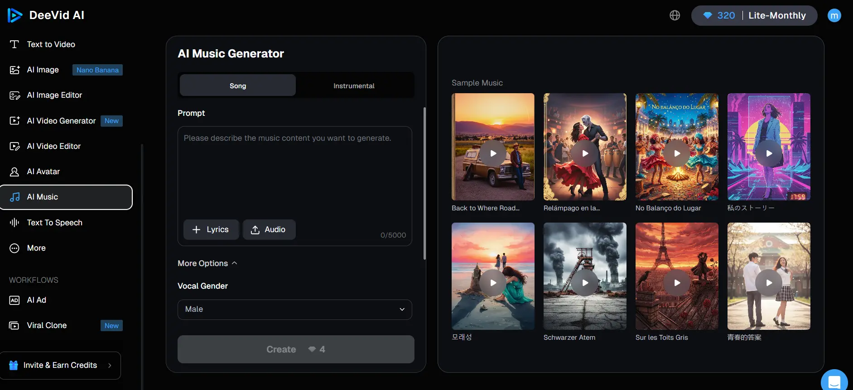Play the '青春的答案' sample track
The width and height of the screenshot is (853, 390).
click(x=769, y=283)
